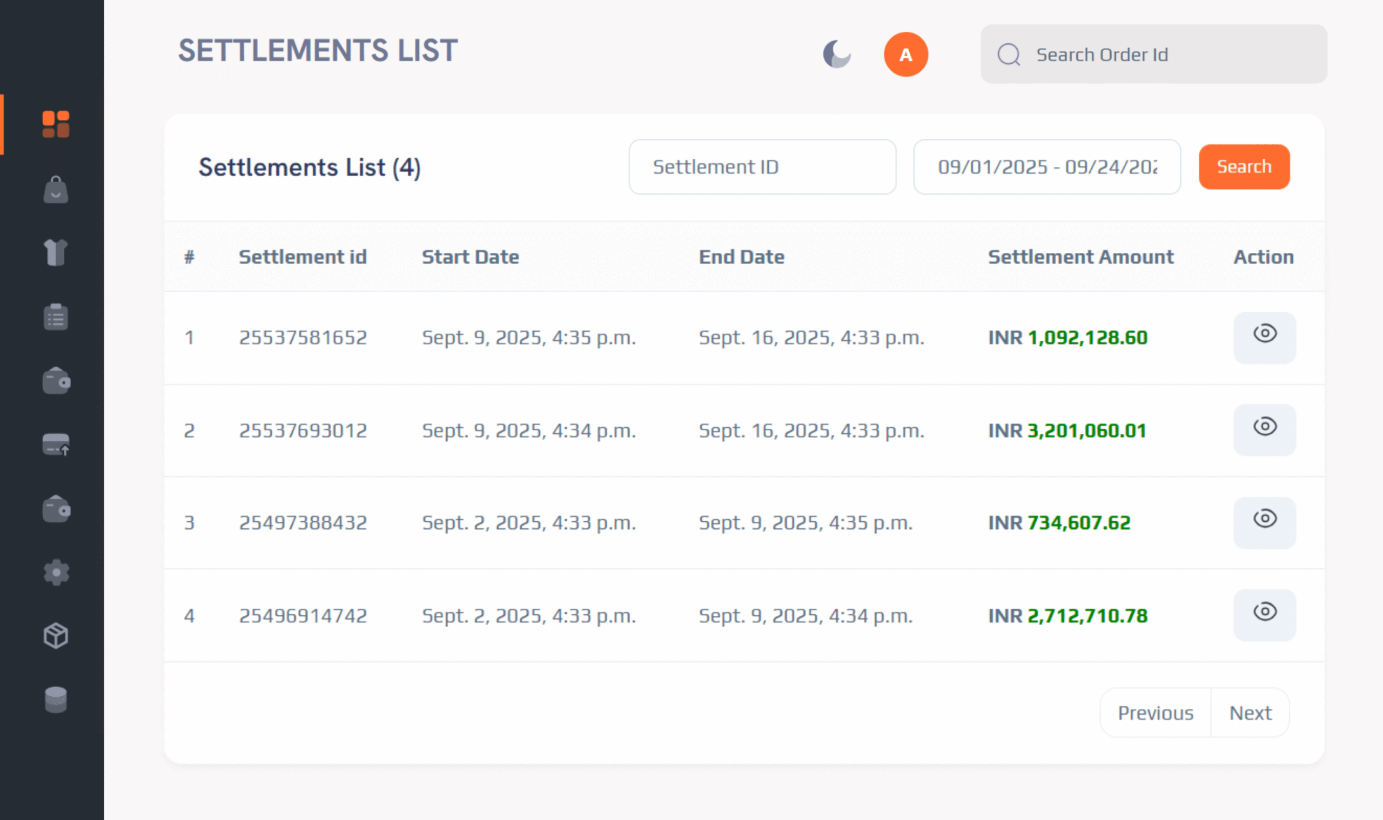Go to Previous page of settlements
Screen dimensions: 1383x820
1156,713
